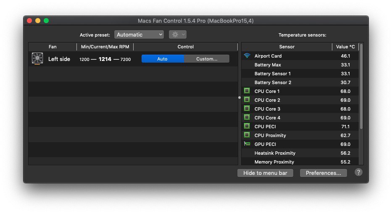Screen dimensions: 392x214
Task: Click the Battery Sensor 2 value 30.7
Action: tap(345, 82)
